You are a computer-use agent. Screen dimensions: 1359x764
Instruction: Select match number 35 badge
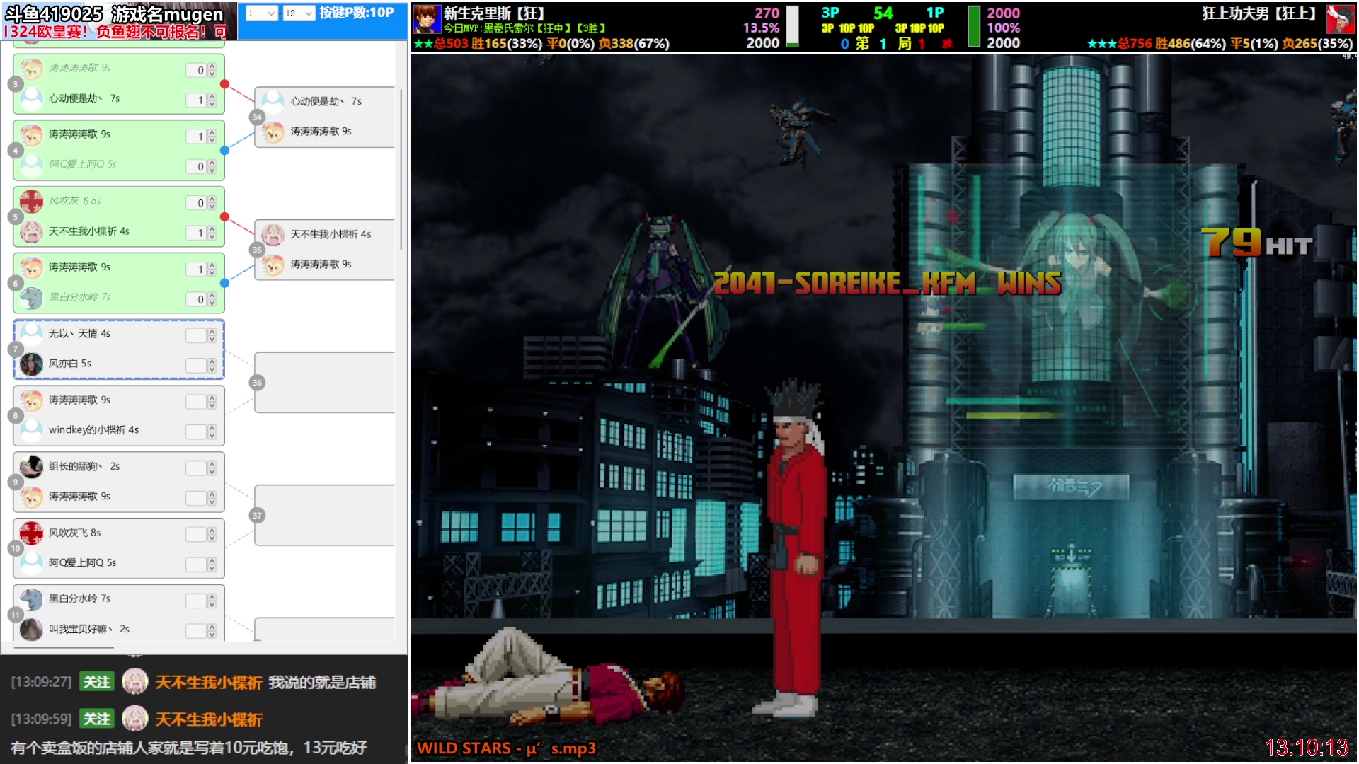tap(257, 250)
